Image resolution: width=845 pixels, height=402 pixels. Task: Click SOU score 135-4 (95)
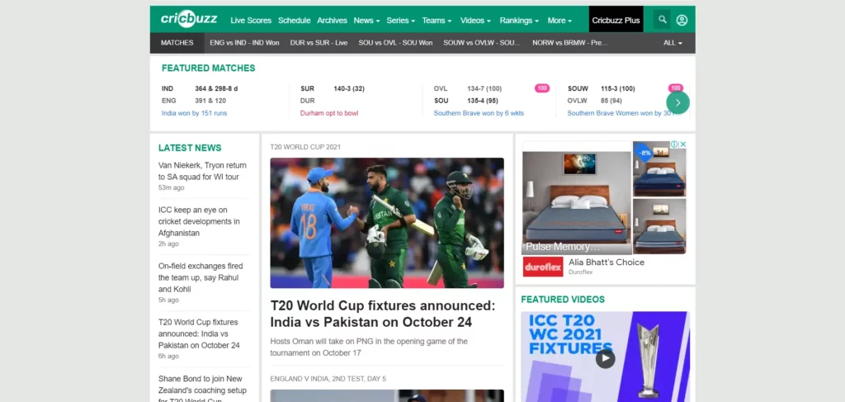[481, 100]
